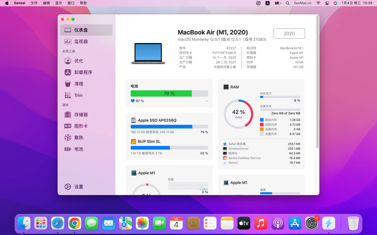Viewport: 377px width, 235px height.
Task: Open the 散热 fan icon
Action: tap(68, 138)
